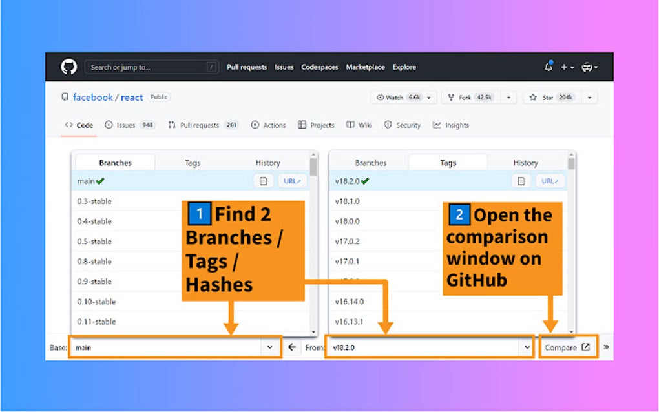Expand the Star dropdown arrow
659x412 pixels.
[x=589, y=97]
